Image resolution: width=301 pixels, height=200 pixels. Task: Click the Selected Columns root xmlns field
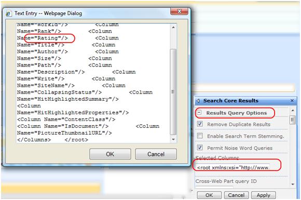point(232,167)
